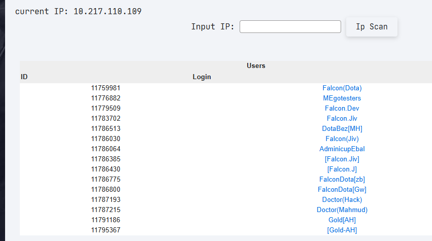Open the Doctor(Mahmud) user link
432x241 pixels.
(342, 210)
